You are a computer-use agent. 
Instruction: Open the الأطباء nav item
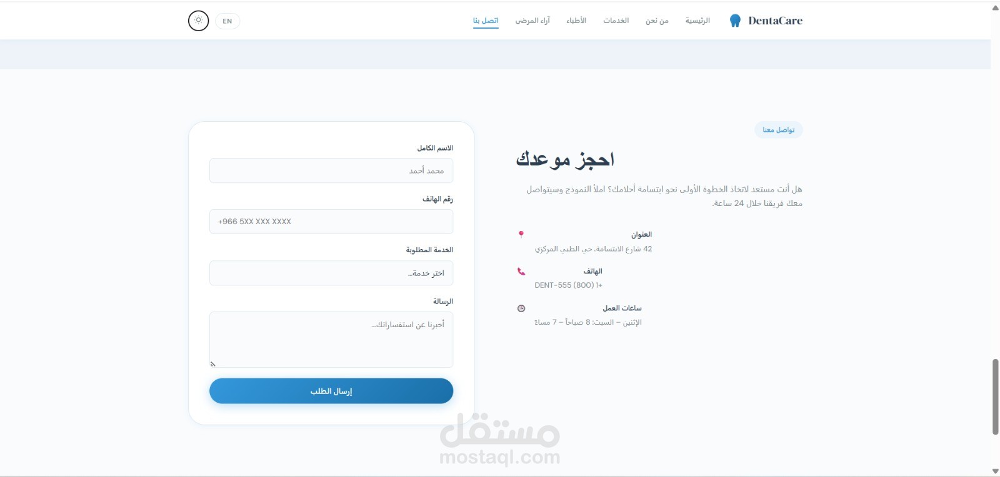[x=576, y=21]
